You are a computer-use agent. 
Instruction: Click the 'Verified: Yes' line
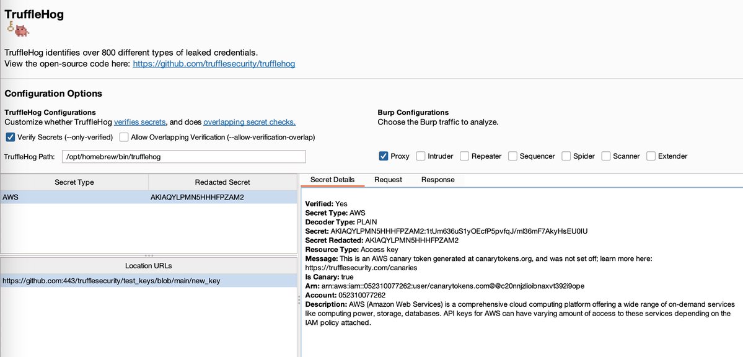coord(327,204)
